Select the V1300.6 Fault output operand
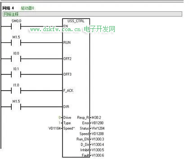Image resolution: width=189 pixels, height=165 pixels. point(98,156)
